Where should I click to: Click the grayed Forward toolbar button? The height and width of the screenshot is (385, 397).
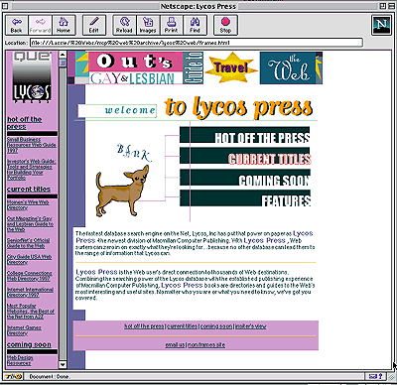pyautogui.click(x=40, y=25)
